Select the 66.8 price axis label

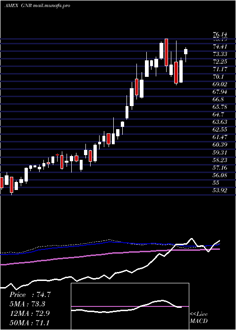(218, 99)
